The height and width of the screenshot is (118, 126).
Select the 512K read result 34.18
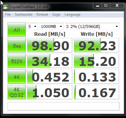click(50, 61)
